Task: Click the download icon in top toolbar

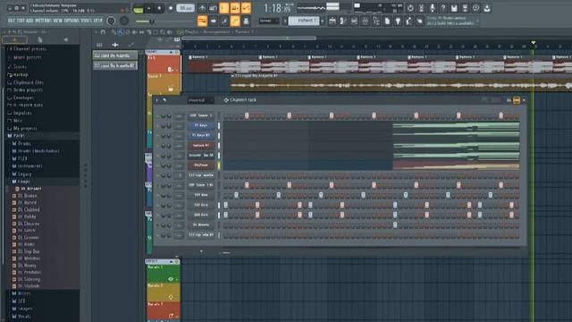Action: (487, 8)
